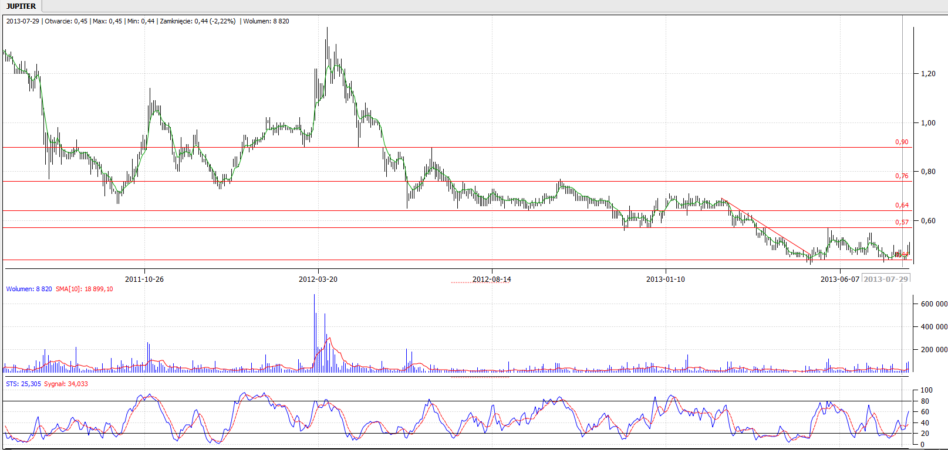Click the red 0,57 level label

pos(902,222)
